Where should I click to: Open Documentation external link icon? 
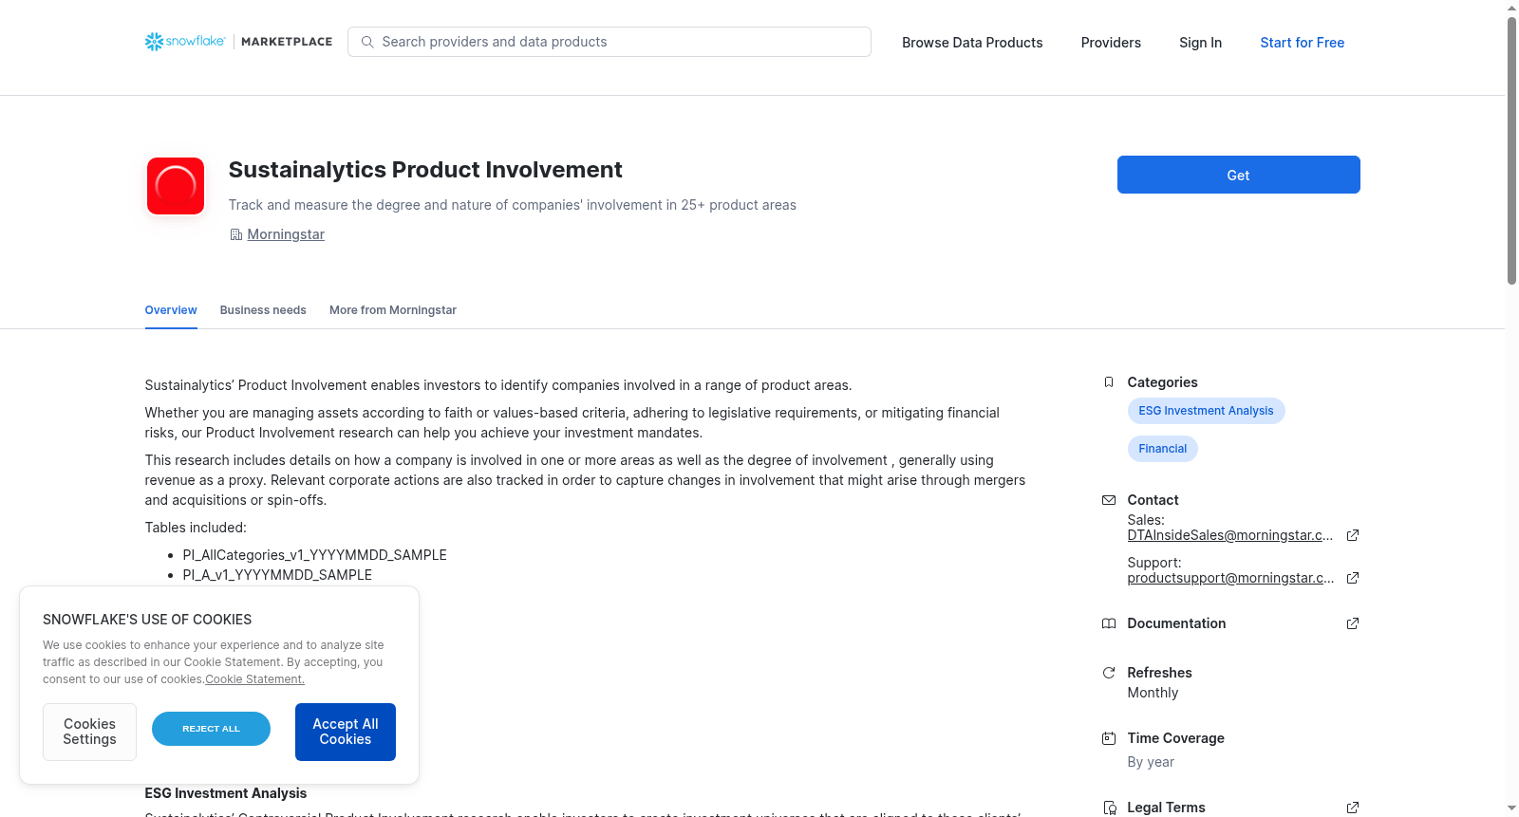[1353, 623]
